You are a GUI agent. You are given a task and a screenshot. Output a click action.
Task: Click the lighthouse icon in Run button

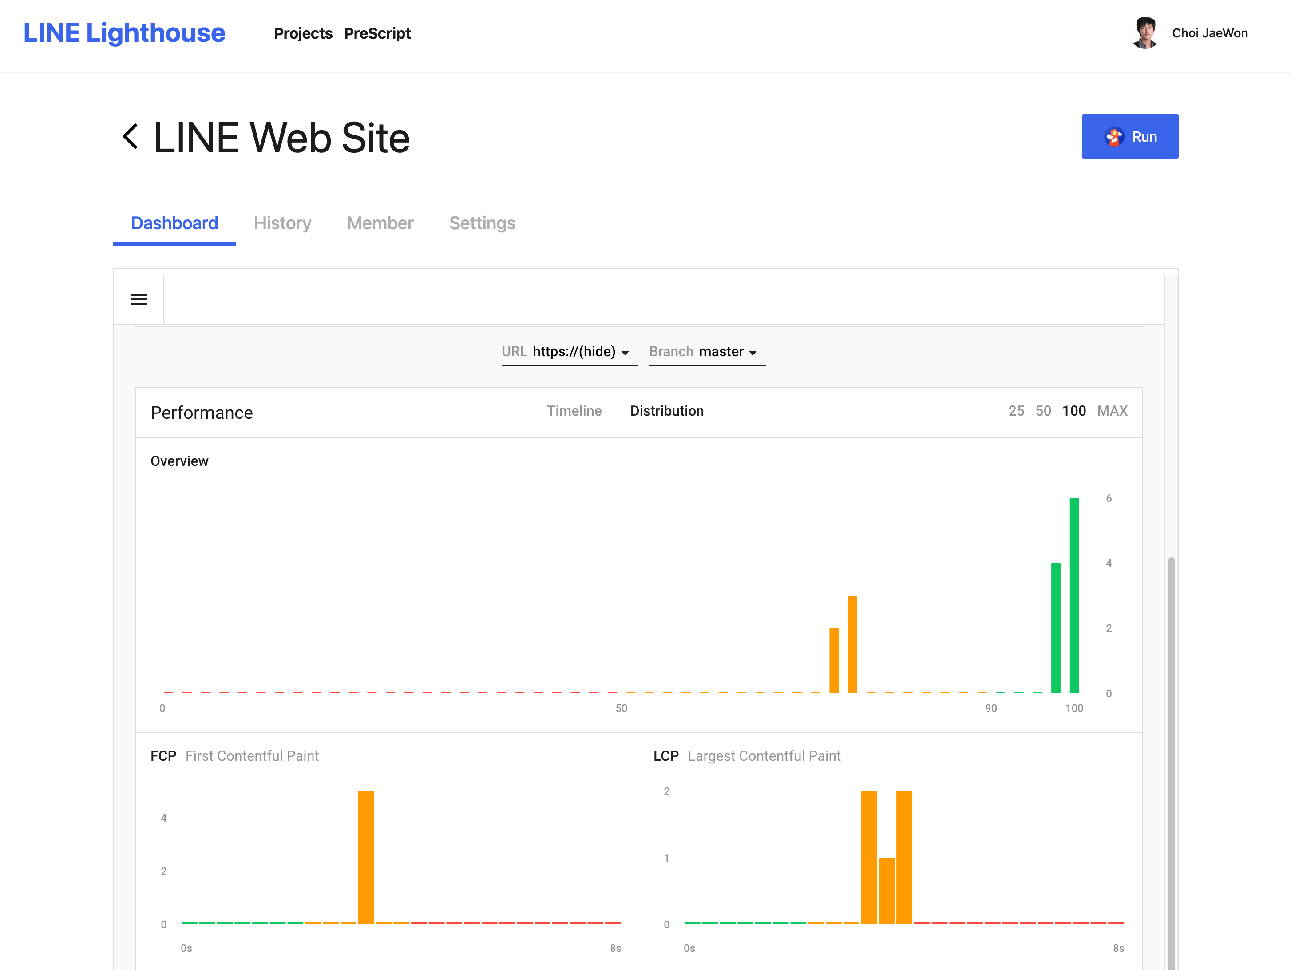(1113, 137)
